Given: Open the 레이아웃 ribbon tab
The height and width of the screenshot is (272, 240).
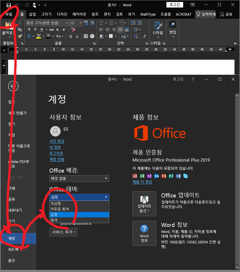Looking at the screenshot, I should (x=79, y=14).
